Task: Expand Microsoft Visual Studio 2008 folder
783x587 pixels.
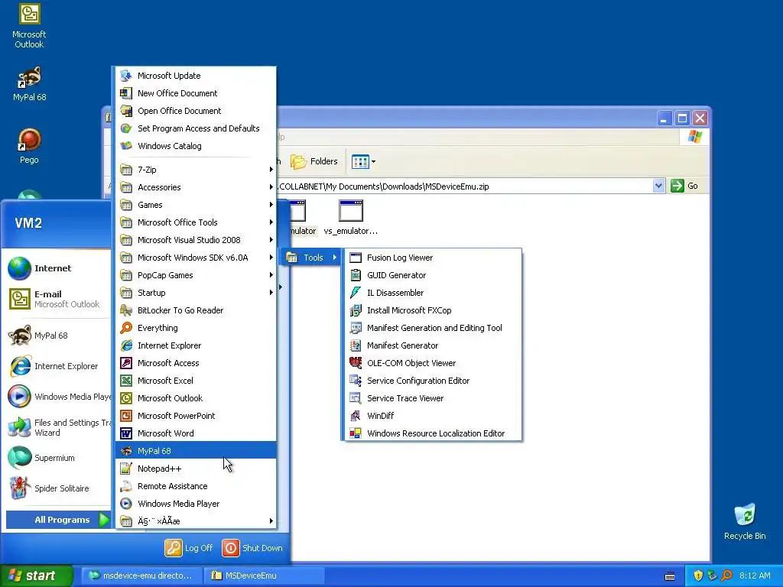Action: point(195,239)
